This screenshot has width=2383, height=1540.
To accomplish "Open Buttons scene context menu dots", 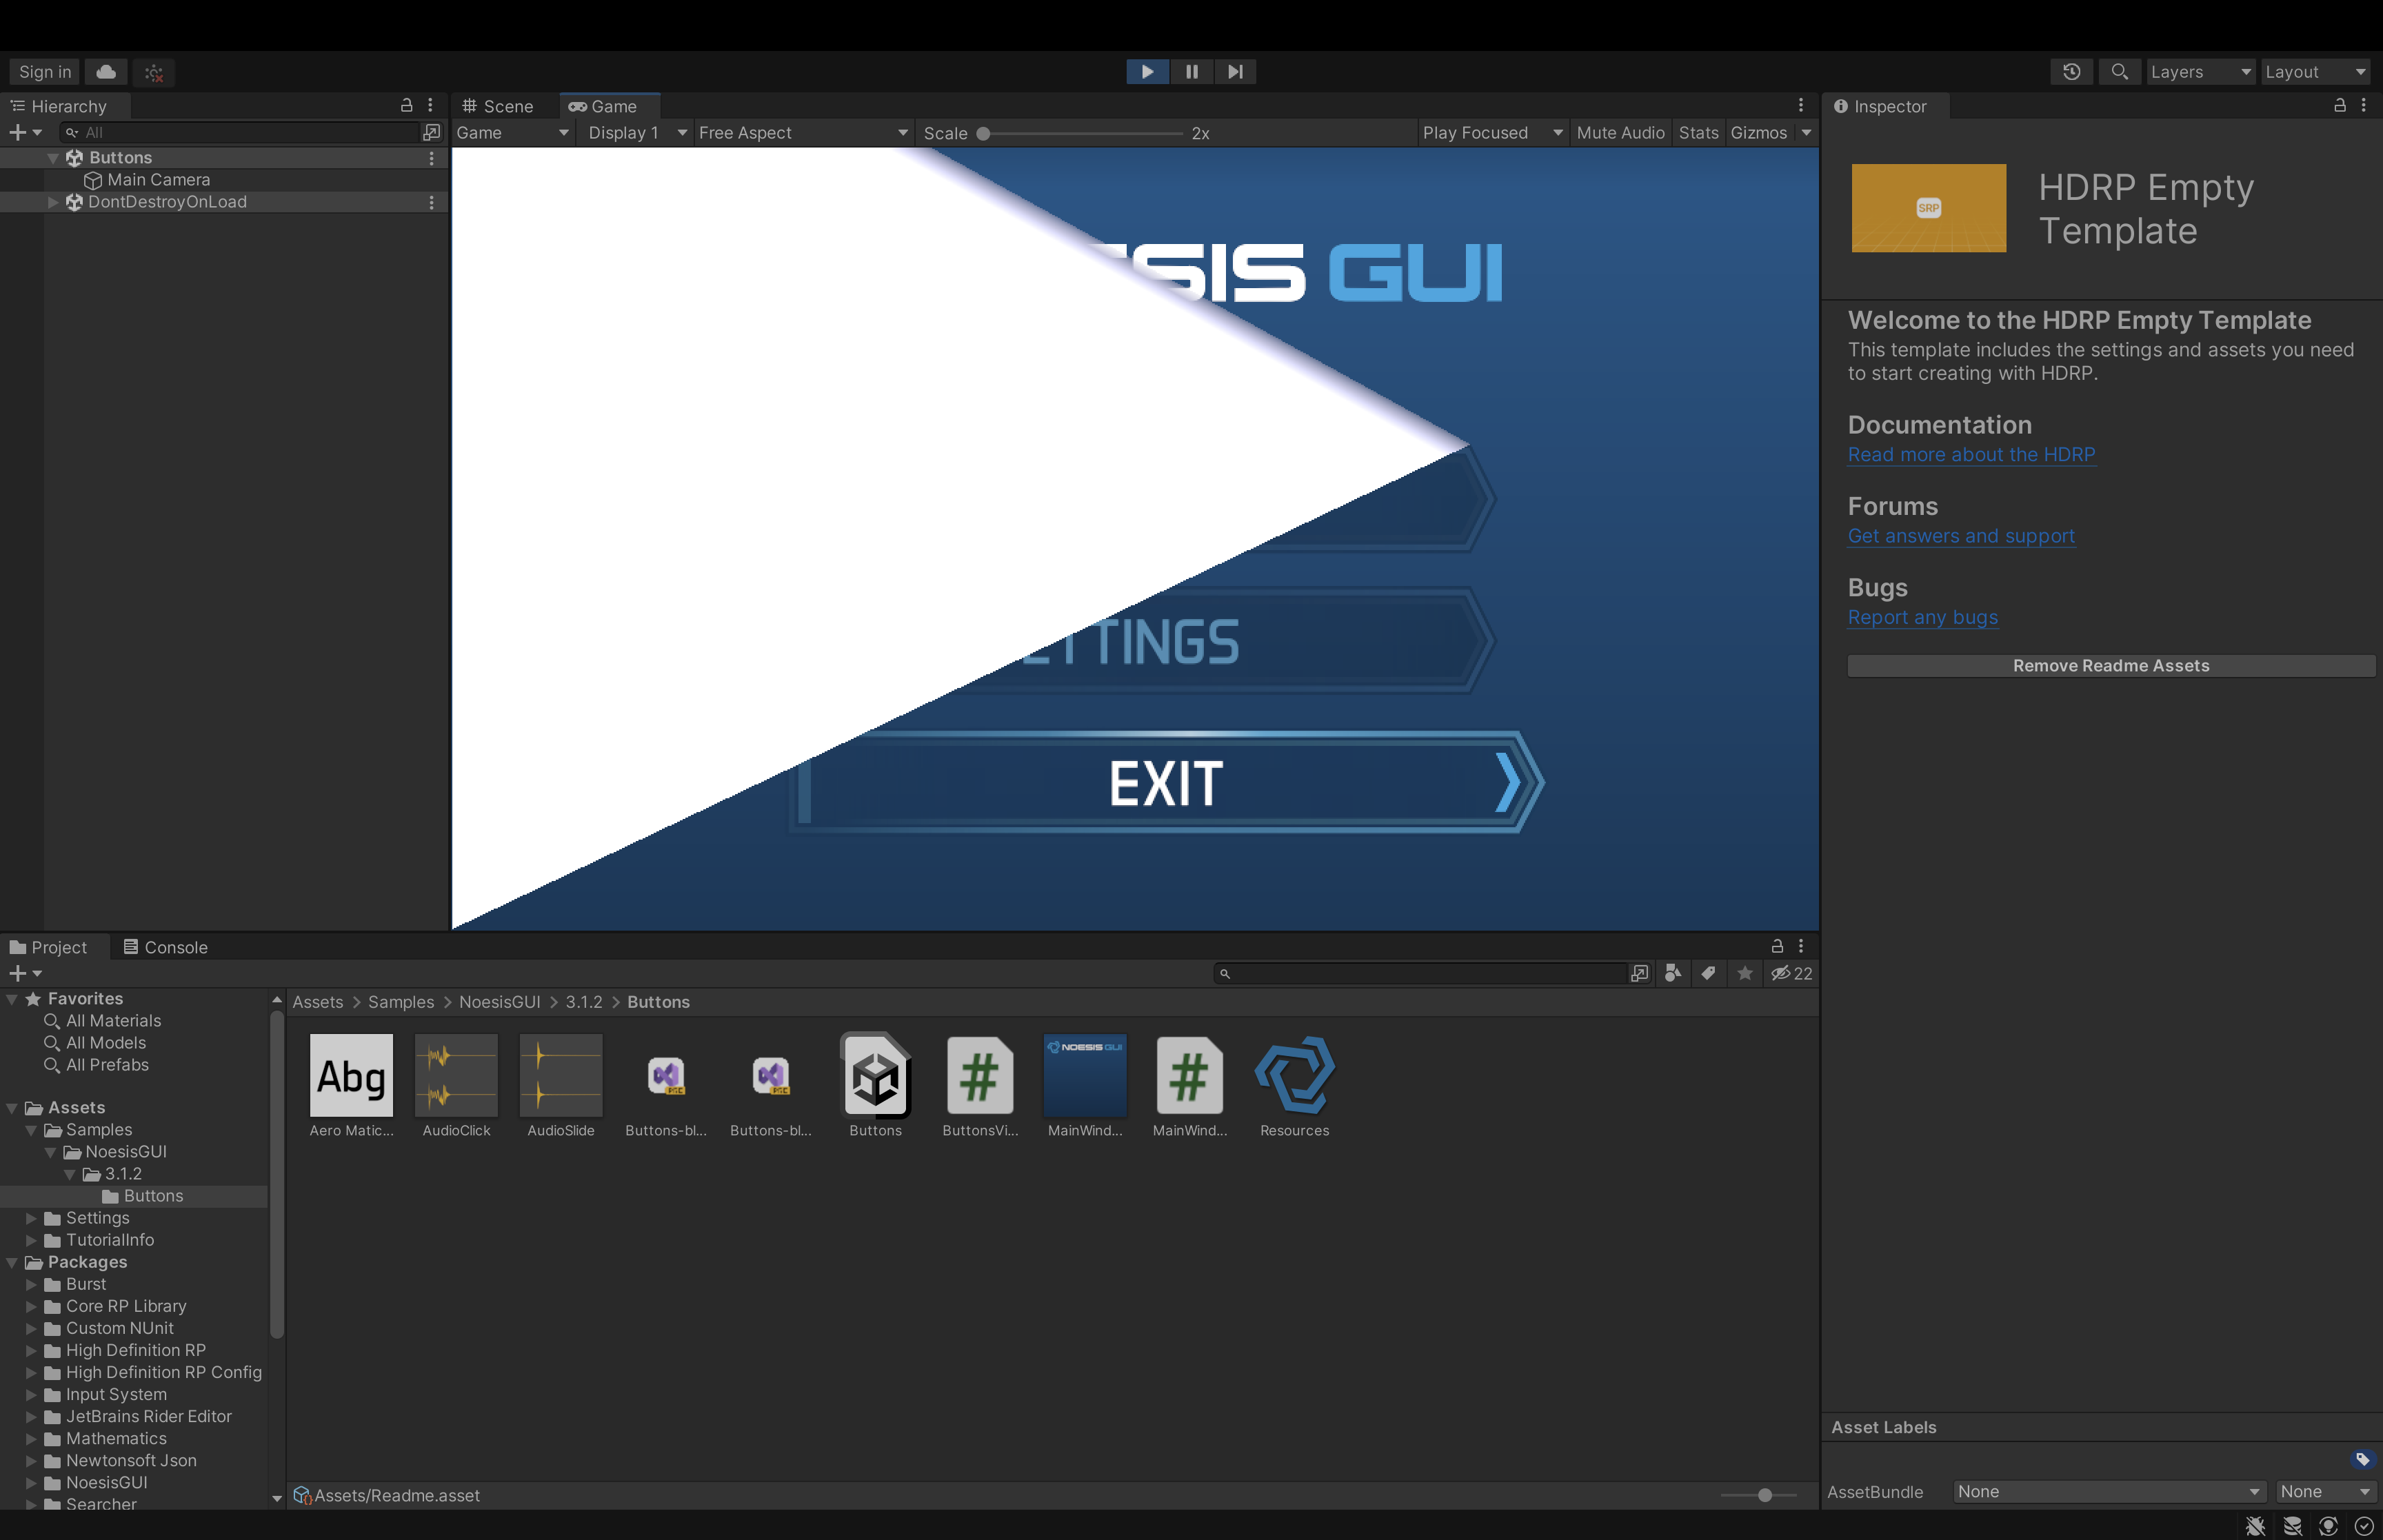I will [x=432, y=158].
